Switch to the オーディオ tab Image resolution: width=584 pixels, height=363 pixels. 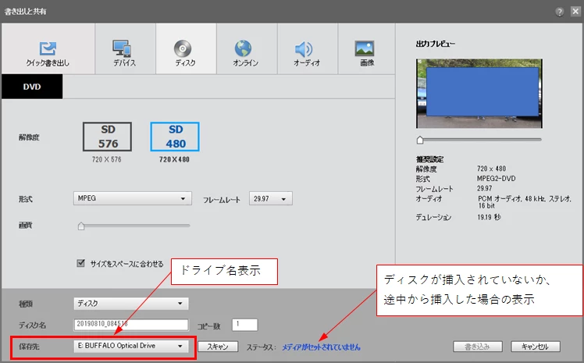(308, 48)
